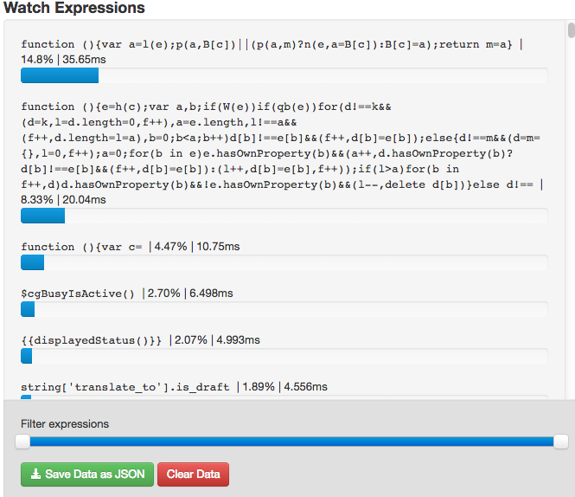Click the left handle of filter slider

point(22,442)
